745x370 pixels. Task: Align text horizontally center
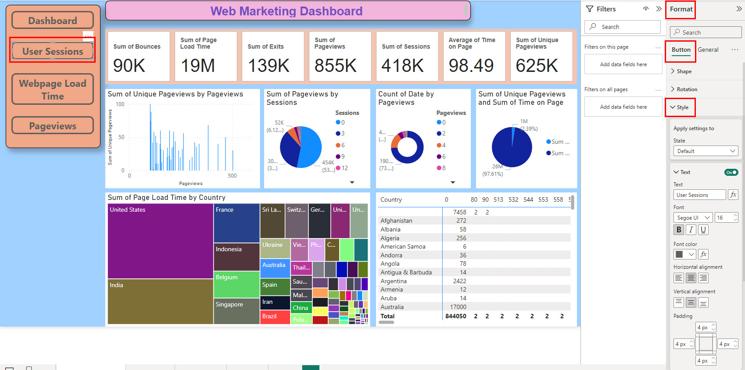tap(691, 278)
